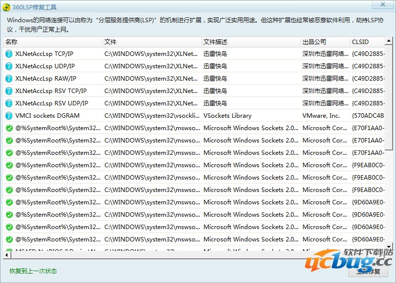Select the VSockets Library description cell

pos(228,116)
